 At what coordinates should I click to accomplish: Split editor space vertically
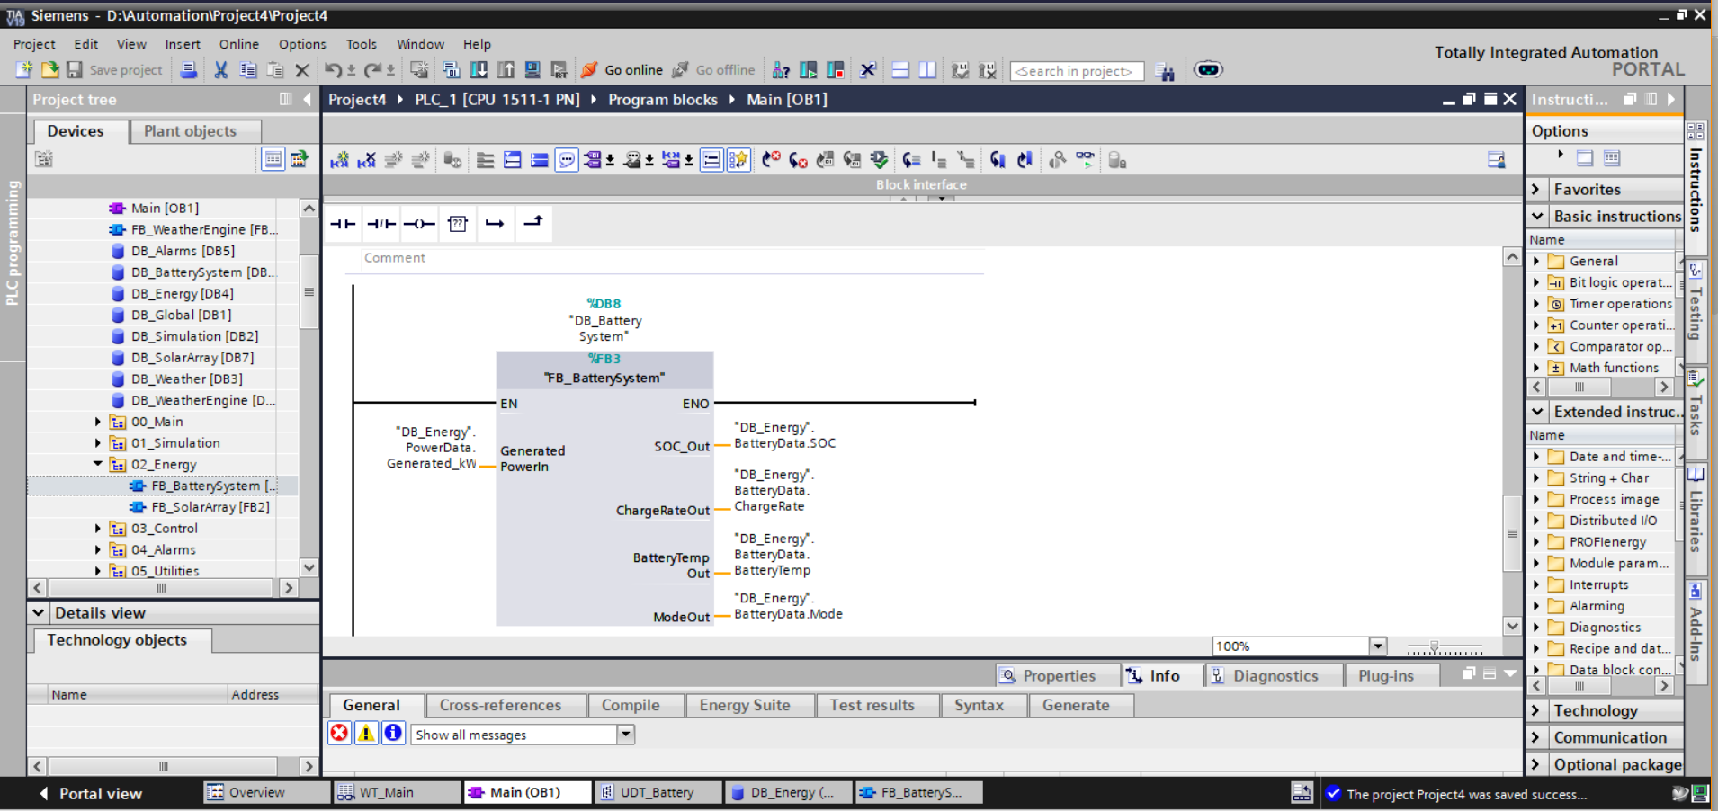(927, 70)
